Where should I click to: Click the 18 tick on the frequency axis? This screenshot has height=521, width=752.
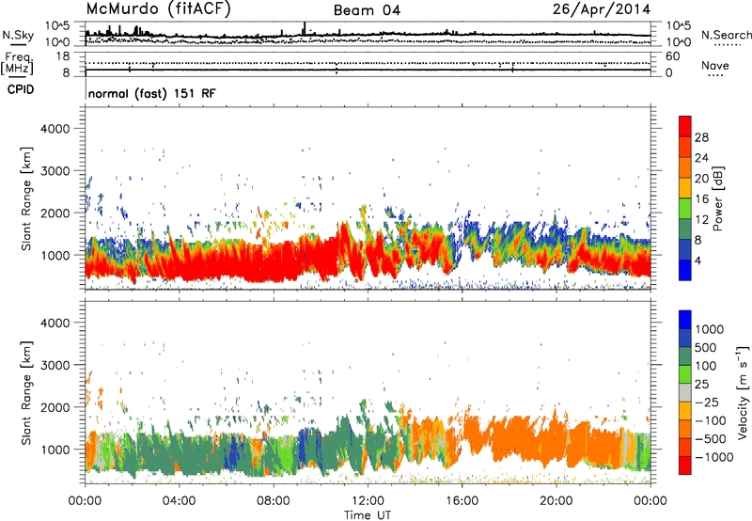tap(63, 56)
